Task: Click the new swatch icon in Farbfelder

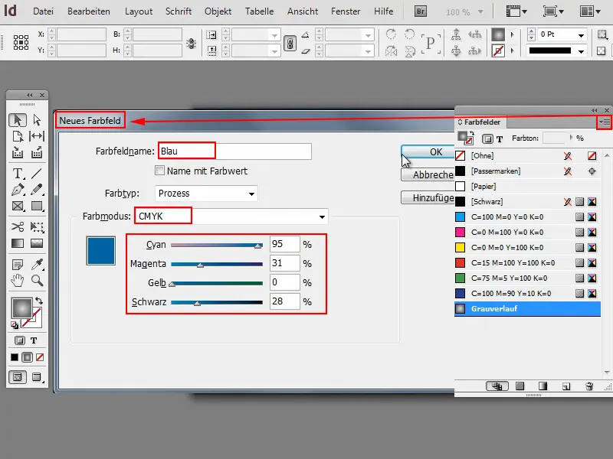Action: tap(566, 386)
